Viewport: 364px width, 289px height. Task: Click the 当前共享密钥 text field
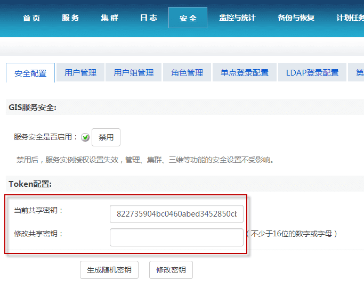[176, 214]
